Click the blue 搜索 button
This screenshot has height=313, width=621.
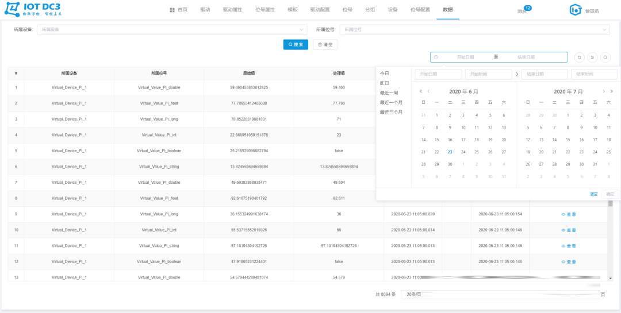pos(296,44)
